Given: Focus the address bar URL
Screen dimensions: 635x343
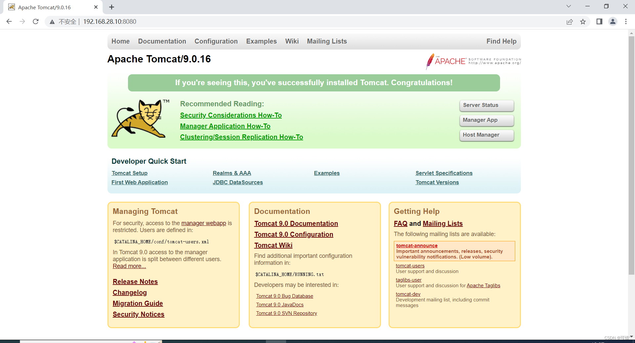Looking at the screenshot, I should 109,21.
